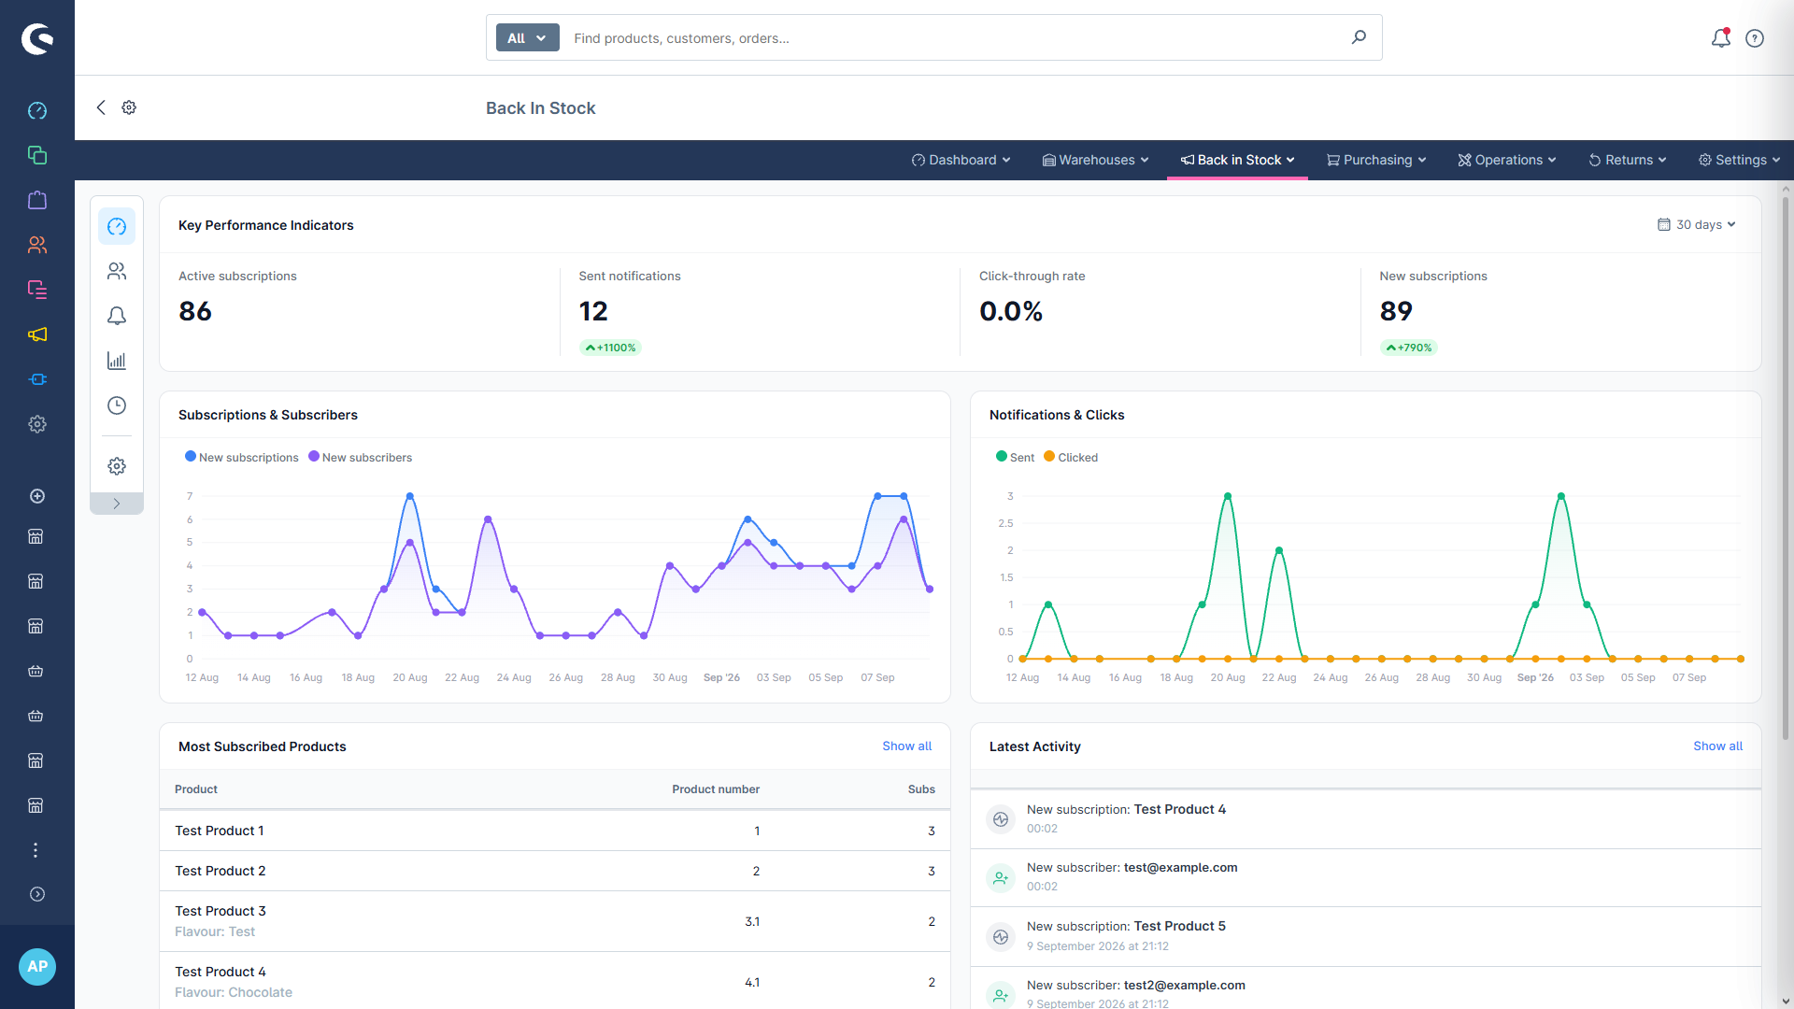The width and height of the screenshot is (1794, 1009).
Task: Open Content icon in main sidebar
Action: point(37,290)
